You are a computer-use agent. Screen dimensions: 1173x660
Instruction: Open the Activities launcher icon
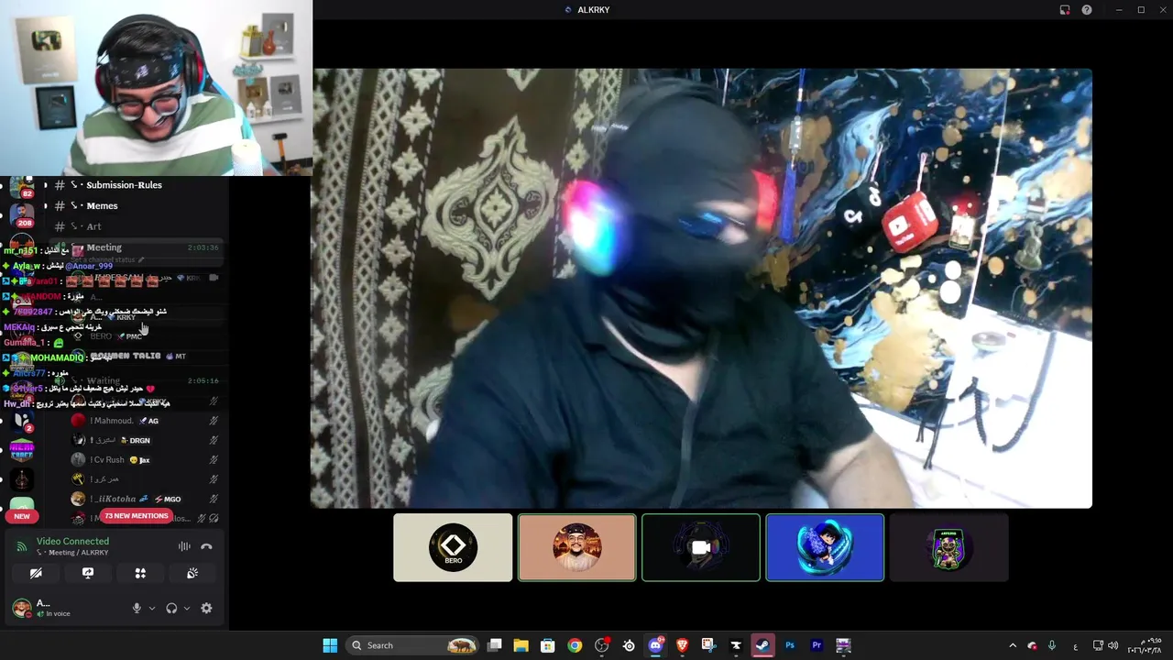140,573
